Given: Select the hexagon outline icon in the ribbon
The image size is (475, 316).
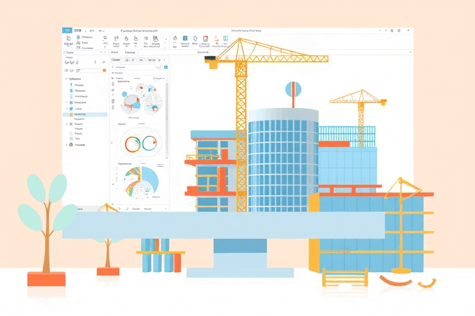Looking at the screenshot, I should point(195,39).
